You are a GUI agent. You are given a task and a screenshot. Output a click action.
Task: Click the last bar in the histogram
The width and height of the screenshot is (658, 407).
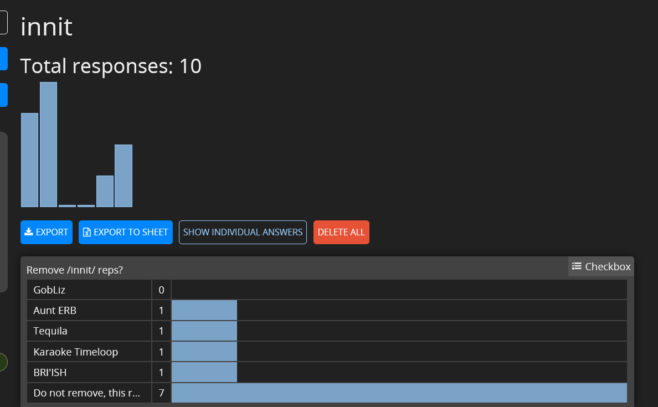(x=123, y=176)
